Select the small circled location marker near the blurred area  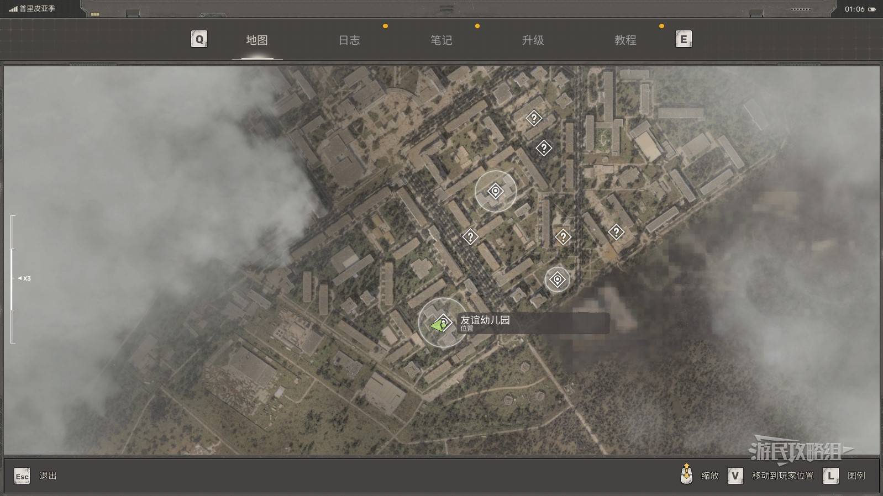[x=558, y=280]
